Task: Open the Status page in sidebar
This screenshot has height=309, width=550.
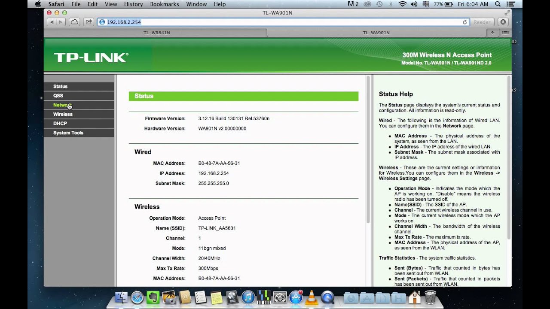Action: [x=79, y=86]
